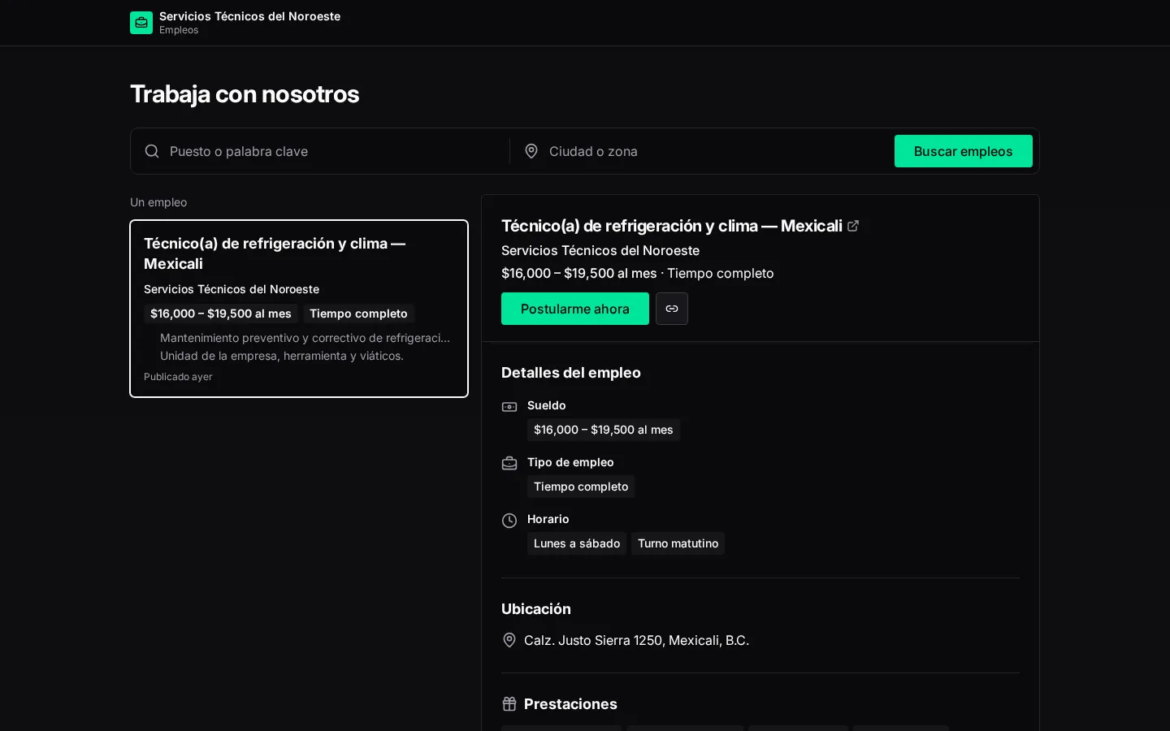Click the Mantenimiento preventivo description line
Image resolution: width=1170 pixels, height=731 pixels.
305,338
